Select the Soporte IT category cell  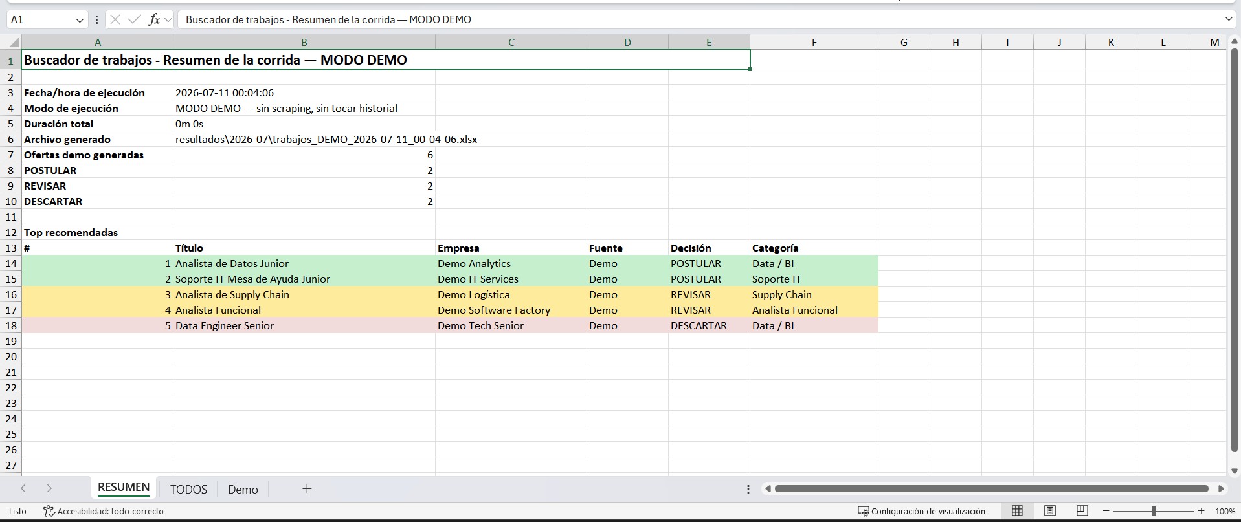(x=814, y=279)
